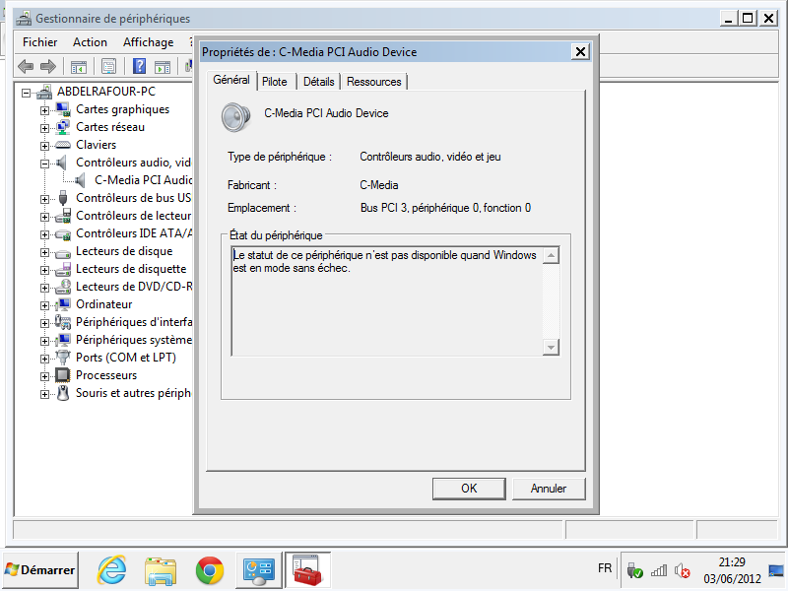The image size is (788, 591).
Task: Click the device status scrollbar up arrow
Action: (x=552, y=256)
